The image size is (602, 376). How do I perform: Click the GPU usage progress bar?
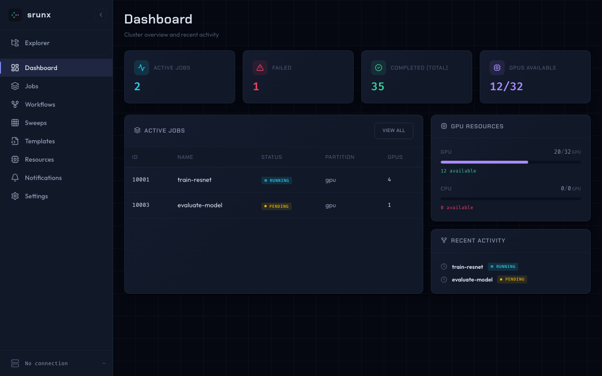pyautogui.click(x=510, y=162)
